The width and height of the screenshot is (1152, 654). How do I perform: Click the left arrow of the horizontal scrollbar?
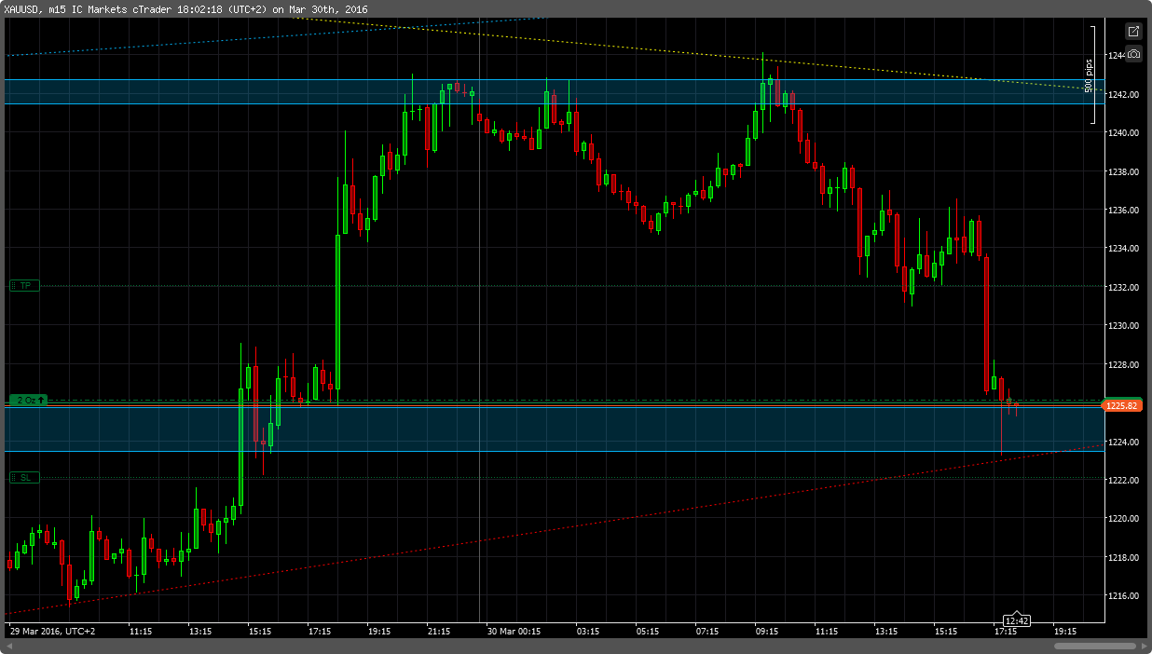coord(11,645)
